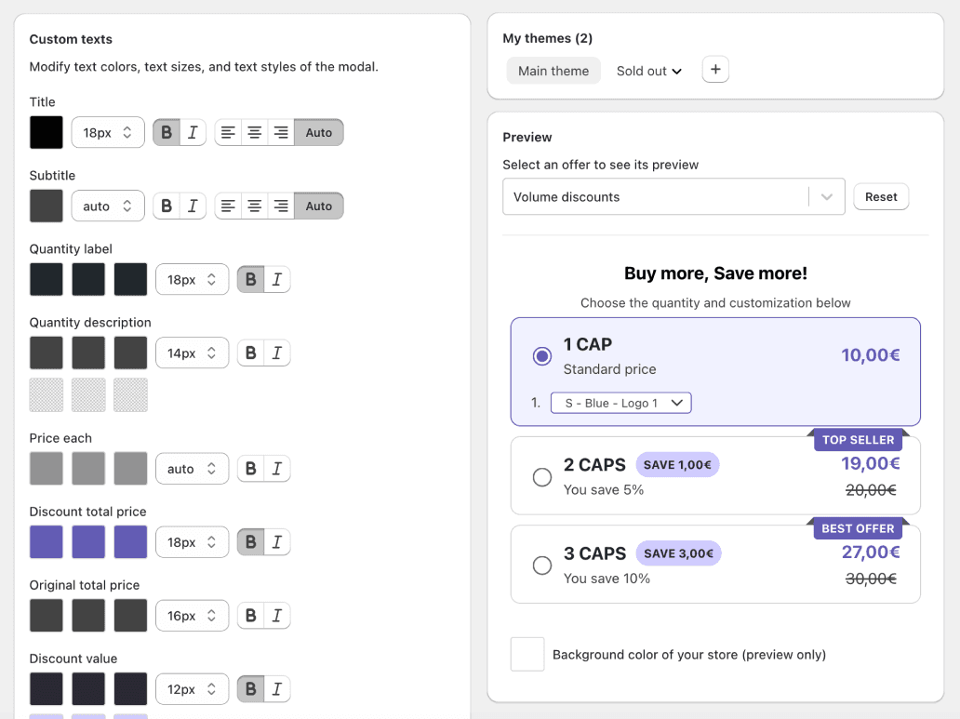Toggle italic for Title text
The width and height of the screenshot is (960, 719).
(x=193, y=132)
